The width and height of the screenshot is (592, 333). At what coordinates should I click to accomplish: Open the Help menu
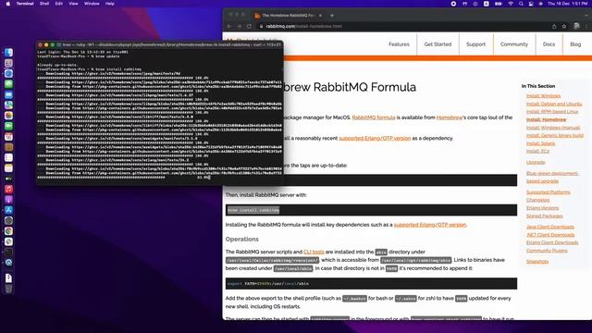pos(110,4)
